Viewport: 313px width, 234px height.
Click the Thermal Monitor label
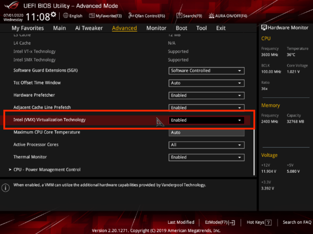pos(30,157)
